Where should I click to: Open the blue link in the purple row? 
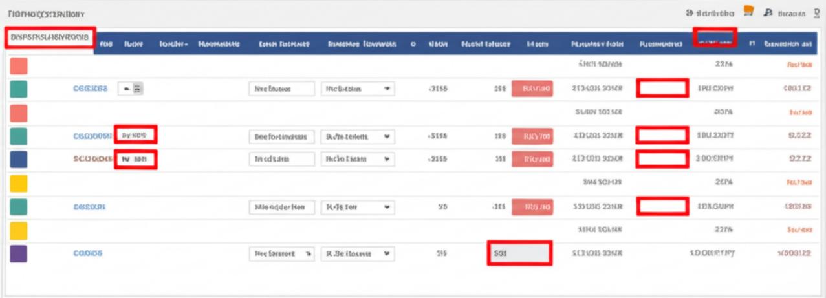point(88,254)
